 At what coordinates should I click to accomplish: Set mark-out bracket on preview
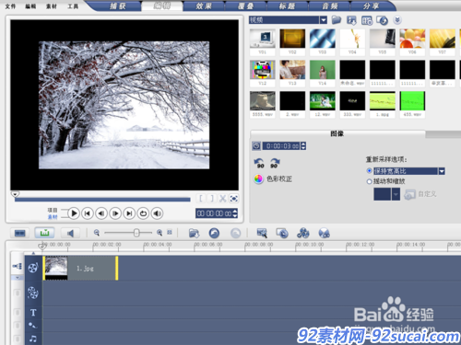(212, 199)
